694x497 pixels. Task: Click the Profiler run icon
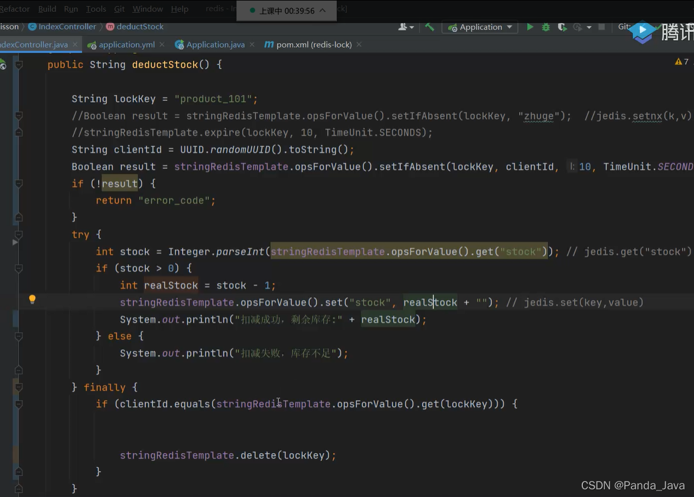click(577, 27)
